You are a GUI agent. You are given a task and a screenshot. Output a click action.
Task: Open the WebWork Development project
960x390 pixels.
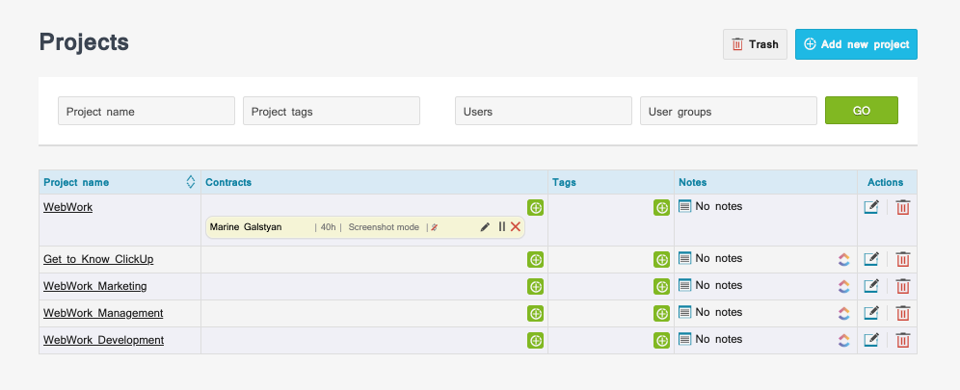103,340
